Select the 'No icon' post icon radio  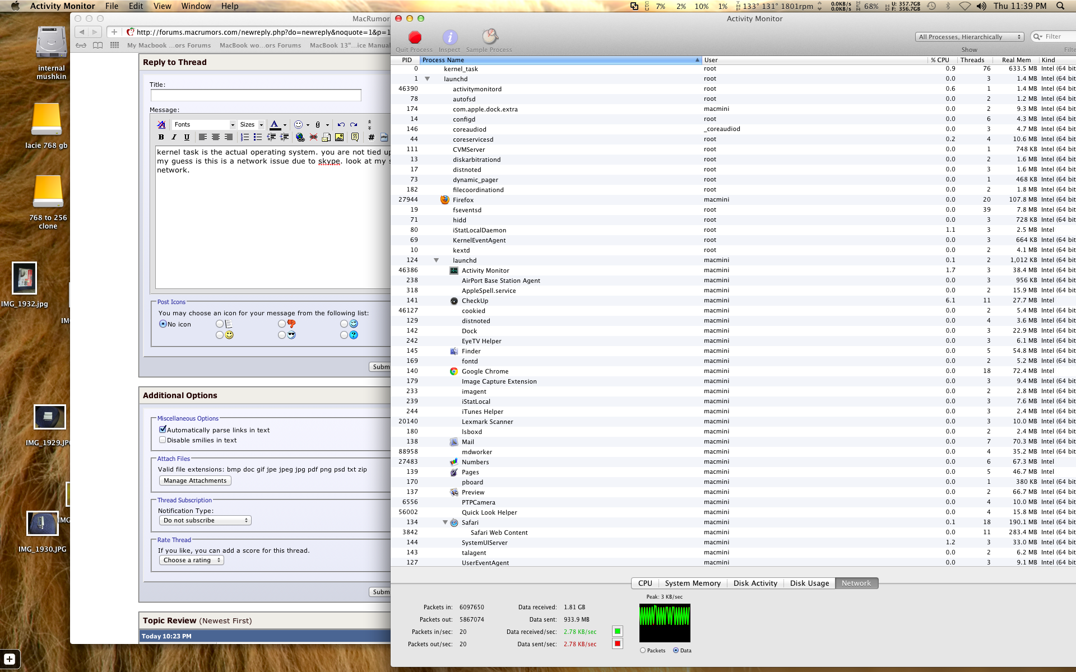(163, 324)
